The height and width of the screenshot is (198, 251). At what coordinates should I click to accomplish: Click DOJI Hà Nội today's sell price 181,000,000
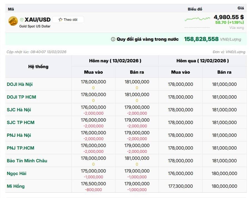tap(137, 82)
